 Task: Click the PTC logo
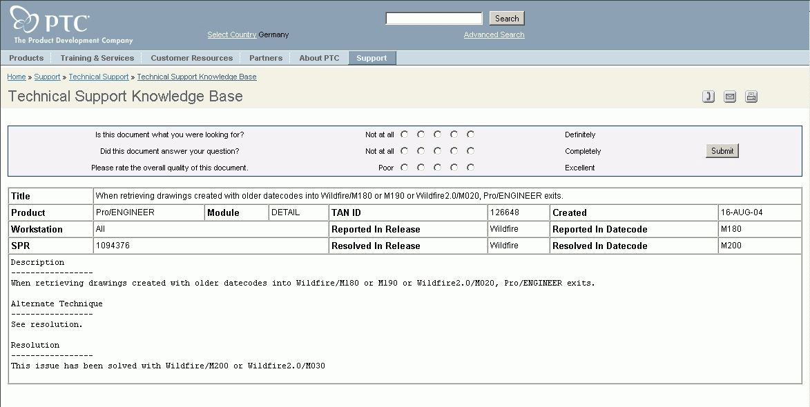click(x=50, y=20)
